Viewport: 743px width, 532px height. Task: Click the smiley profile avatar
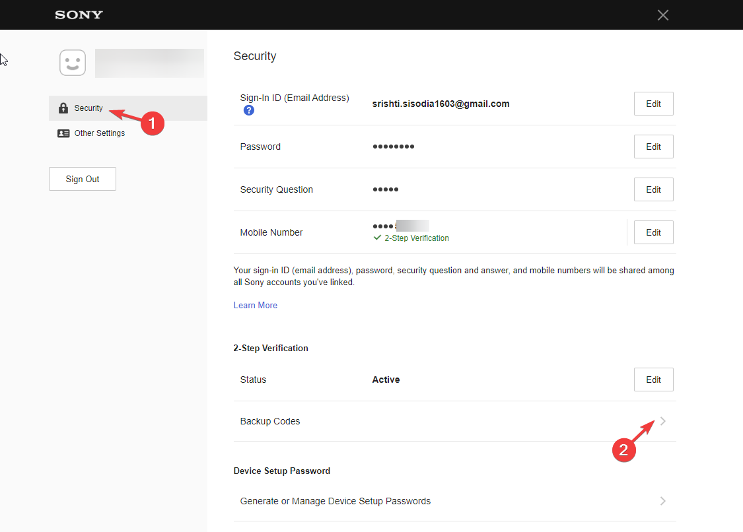pos(73,63)
